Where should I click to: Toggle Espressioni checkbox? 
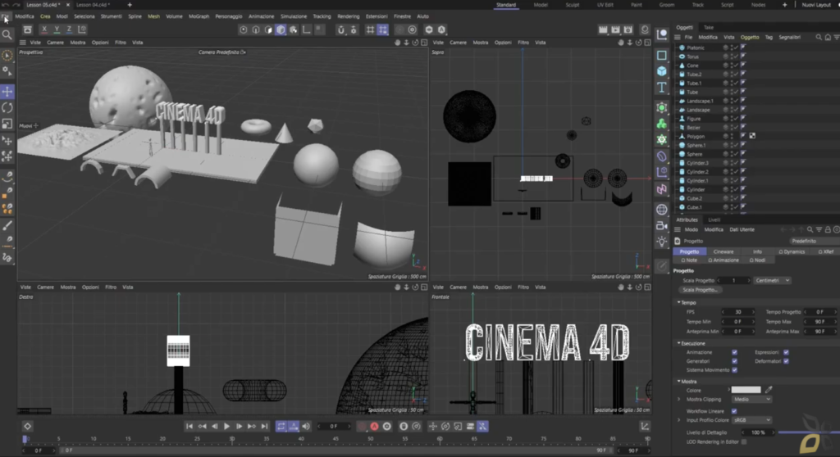(786, 352)
